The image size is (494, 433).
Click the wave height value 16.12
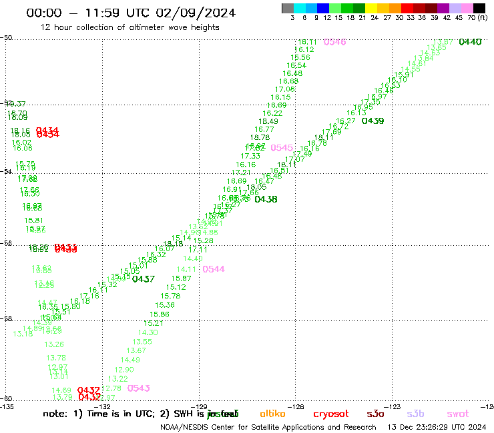coord(304,50)
